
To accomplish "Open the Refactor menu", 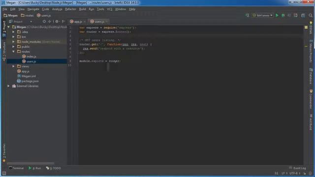I will pyautogui.click(x=70, y=9).
